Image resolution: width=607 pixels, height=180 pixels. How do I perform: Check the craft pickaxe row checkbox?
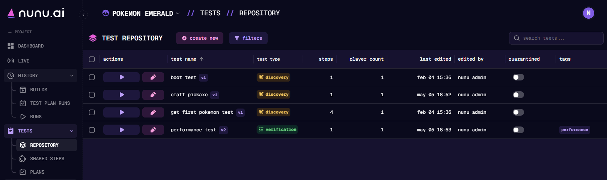pos(92,95)
